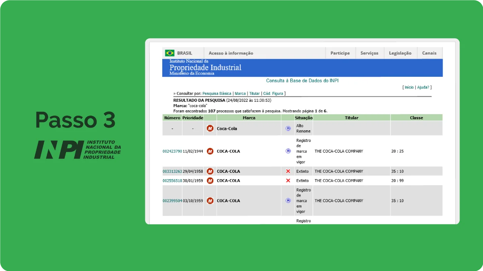
Task: Choose the Cód. Figura search link
Action: tap(273, 93)
